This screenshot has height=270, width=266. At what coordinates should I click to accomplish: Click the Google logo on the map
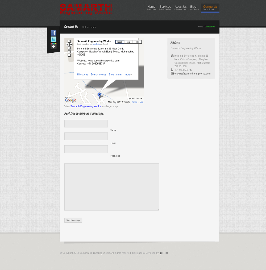[70, 100]
